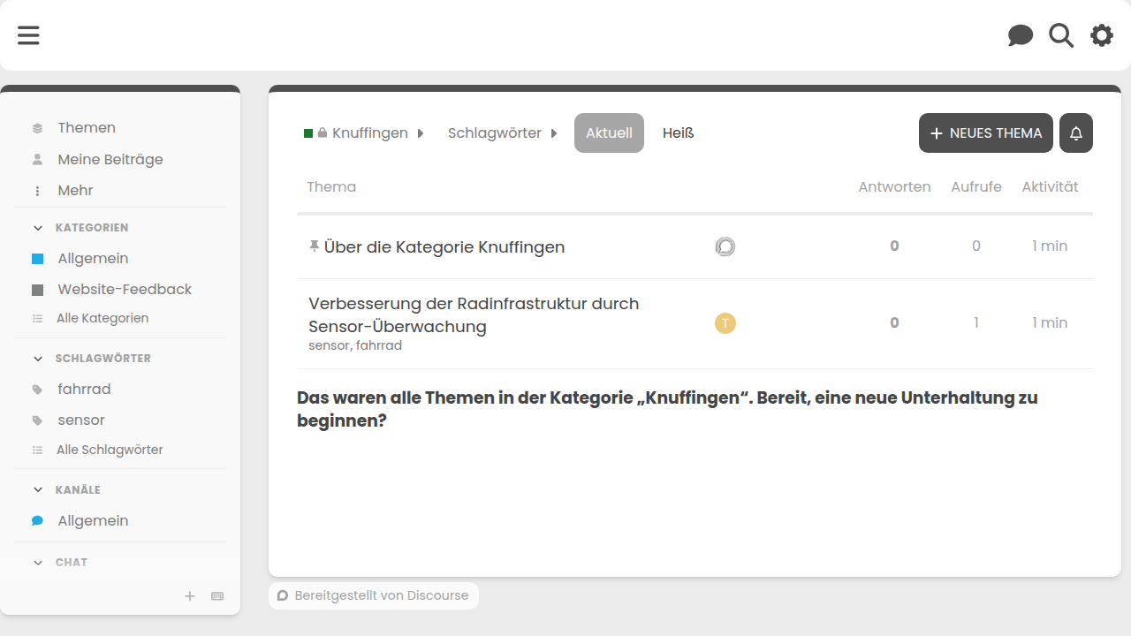
Task: Open the Schlagwörter filter dropdown
Action: (502, 133)
